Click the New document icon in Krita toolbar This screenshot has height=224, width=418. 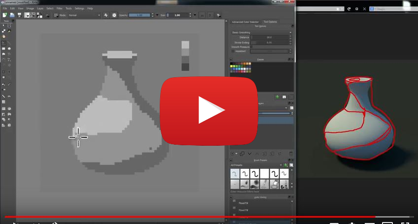(x=5, y=15)
